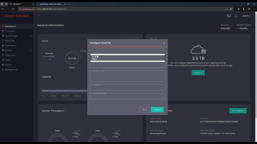Click the Connection String text area
Image resolution: width=257 pixels, height=144 pixels.
coord(127,76)
